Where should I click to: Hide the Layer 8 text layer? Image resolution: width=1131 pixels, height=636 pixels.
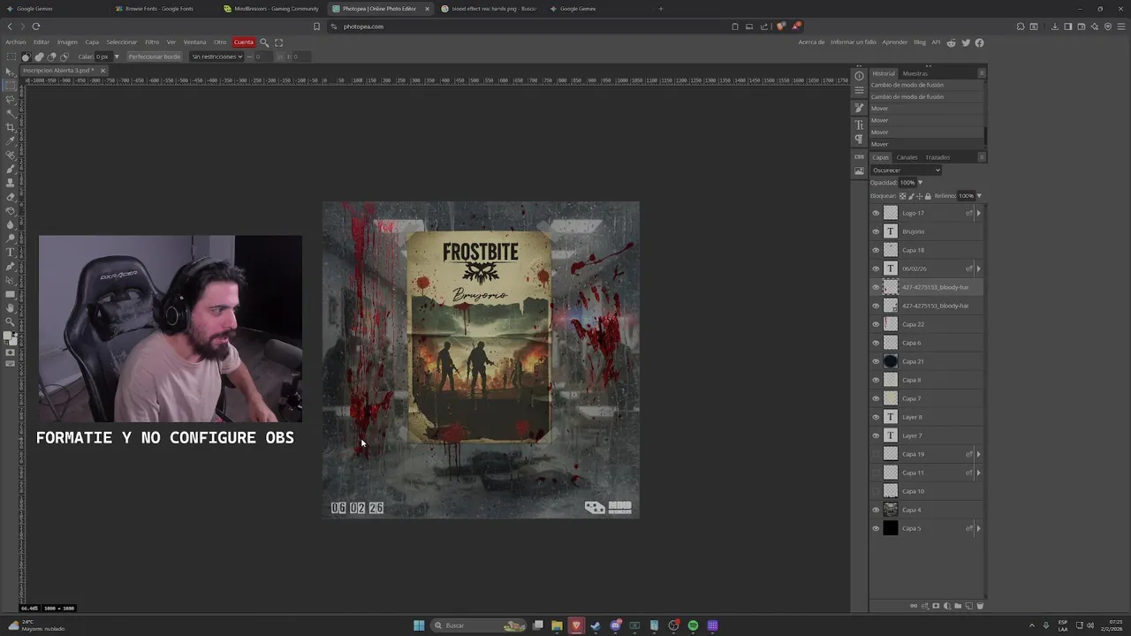click(x=876, y=417)
